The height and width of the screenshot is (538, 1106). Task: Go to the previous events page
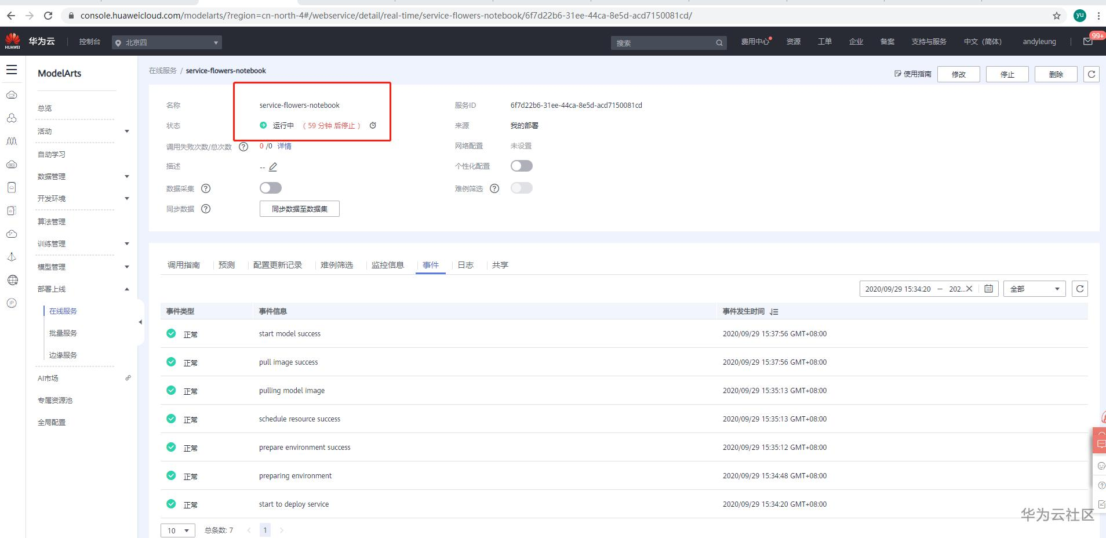249,530
